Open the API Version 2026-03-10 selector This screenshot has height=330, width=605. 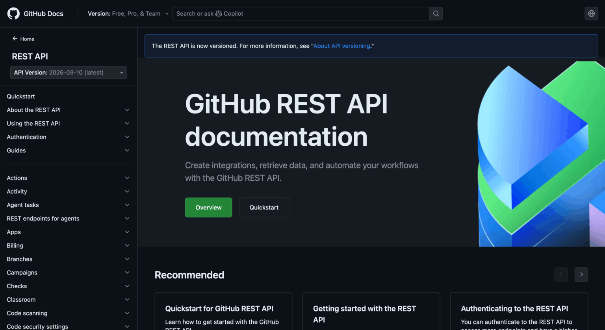69,72
